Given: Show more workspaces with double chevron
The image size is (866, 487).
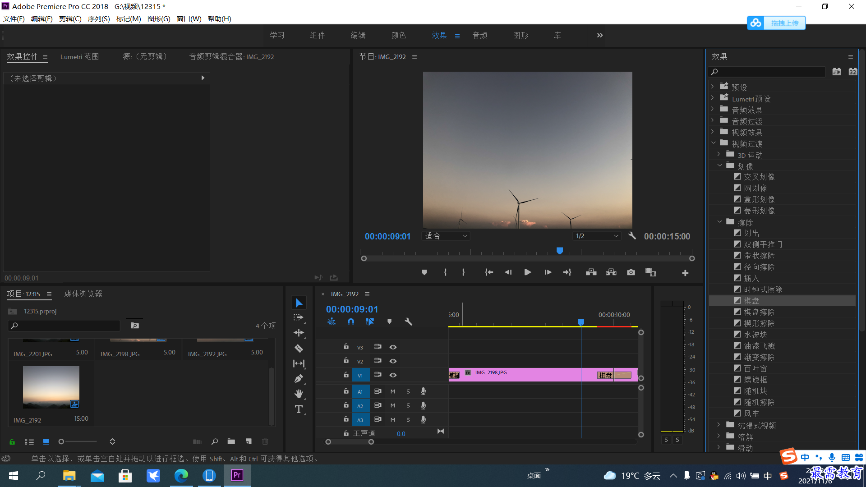Looking at the screenshot, I should coord(600,35).
